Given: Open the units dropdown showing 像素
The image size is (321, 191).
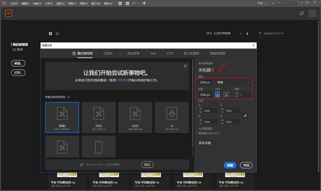Looking at the screenshot, I should click(233, 82).
